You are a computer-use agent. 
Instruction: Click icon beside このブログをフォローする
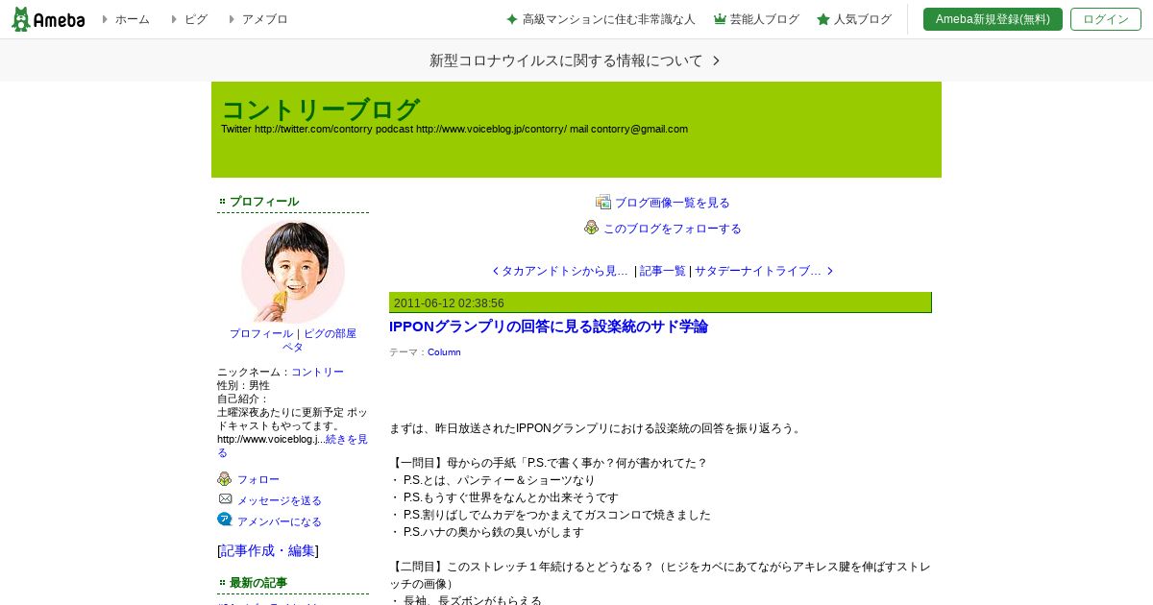(592, 228)
